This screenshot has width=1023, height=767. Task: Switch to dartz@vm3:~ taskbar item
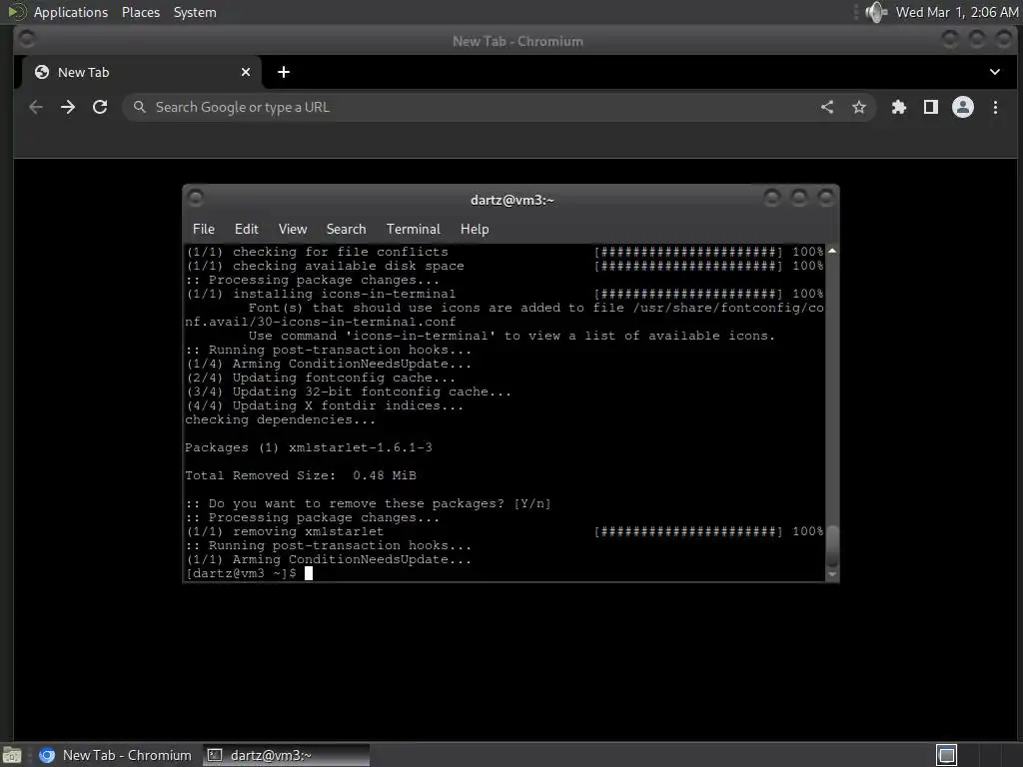(286, 755)
